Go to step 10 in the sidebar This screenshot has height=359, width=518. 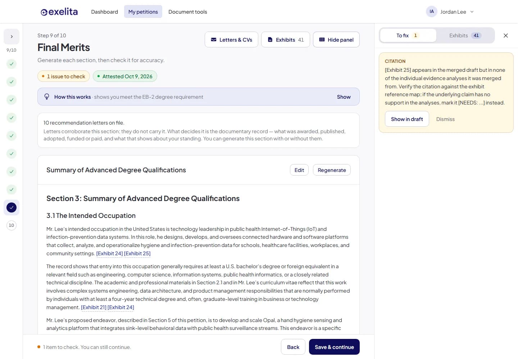(12, 225)
